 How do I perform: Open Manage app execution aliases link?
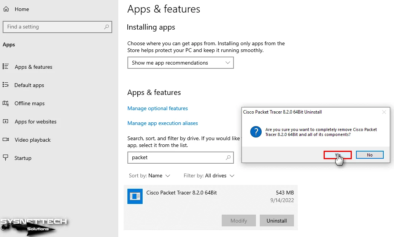[x=162, y=123]
